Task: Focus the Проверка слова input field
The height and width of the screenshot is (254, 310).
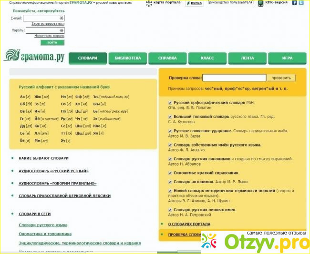Action: coord(234,78)
